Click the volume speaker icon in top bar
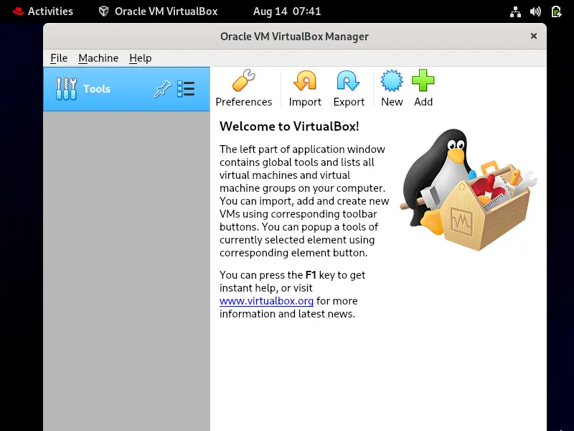Image resolution: width=574 pixels, height=431 pixels. pyautogui.click(x=535, y=11)
